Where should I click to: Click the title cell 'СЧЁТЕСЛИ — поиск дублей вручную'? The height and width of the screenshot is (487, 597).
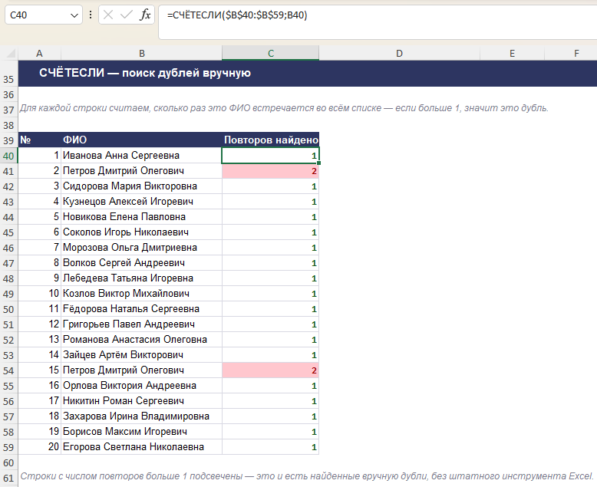tap(145, 73)
